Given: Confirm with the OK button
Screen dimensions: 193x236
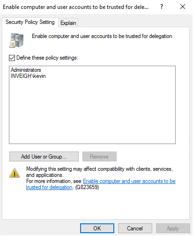Looking at the screenshot, I should coord(97,228).
